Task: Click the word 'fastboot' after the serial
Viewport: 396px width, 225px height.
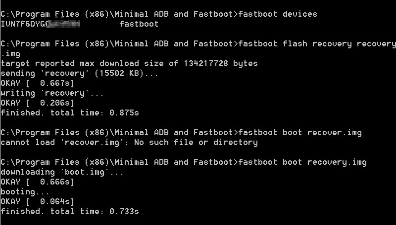Action: coord(139,24)
